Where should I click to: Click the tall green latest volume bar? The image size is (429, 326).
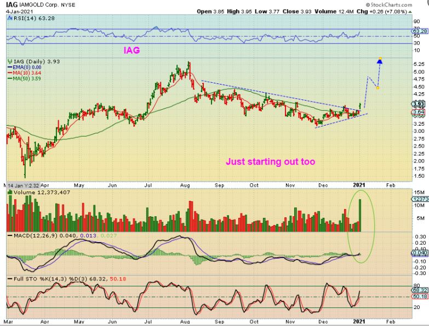click(x=360, y=215)
